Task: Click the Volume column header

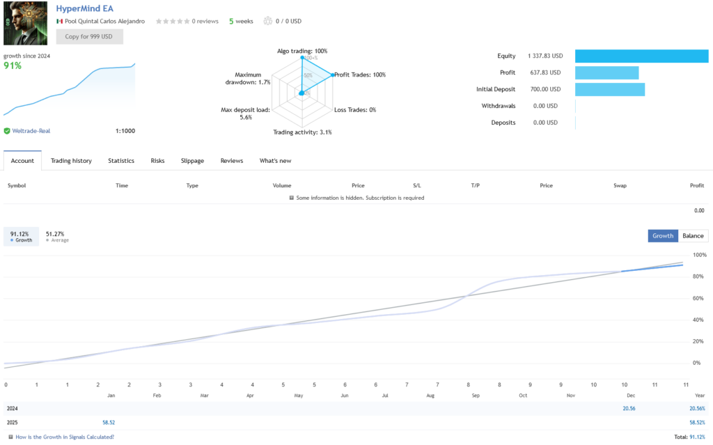Action: tap(282, 186)
